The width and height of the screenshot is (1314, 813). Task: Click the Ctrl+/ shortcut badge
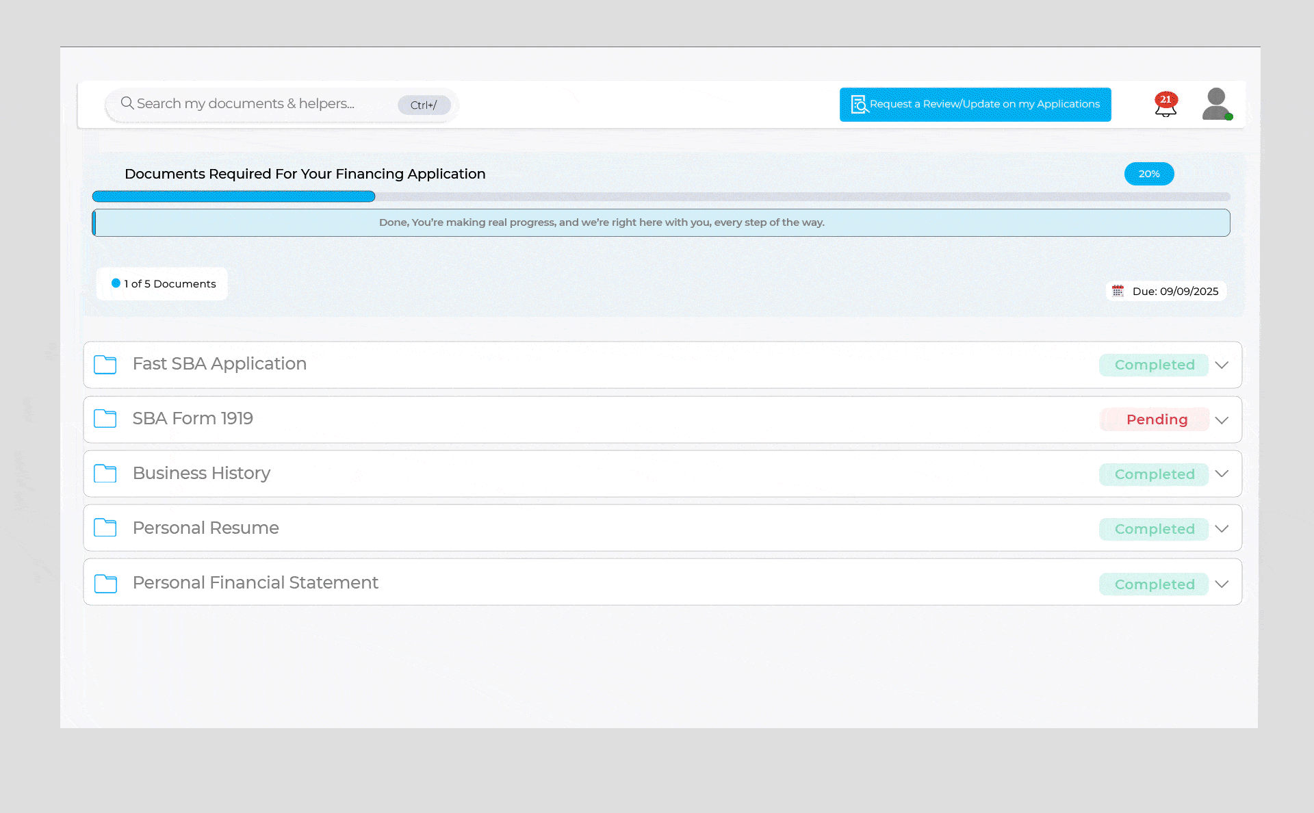pos(424,105)
